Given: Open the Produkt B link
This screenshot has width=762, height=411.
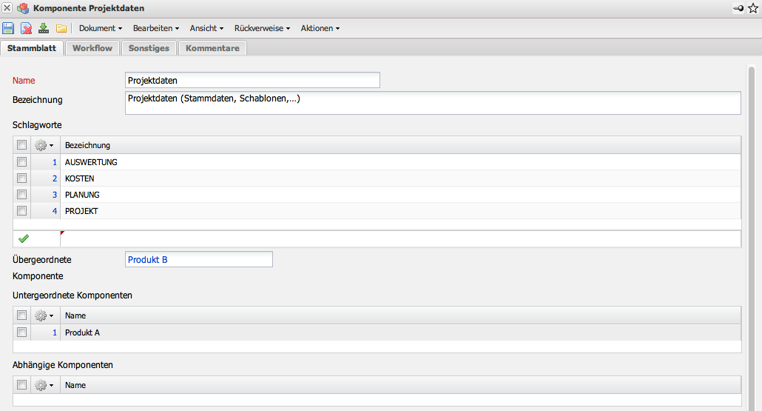Looking at the screenshot, I should point(148,260).
